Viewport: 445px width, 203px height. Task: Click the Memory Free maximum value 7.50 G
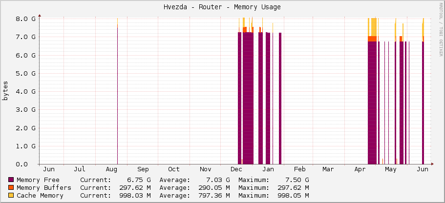point(296,180)
